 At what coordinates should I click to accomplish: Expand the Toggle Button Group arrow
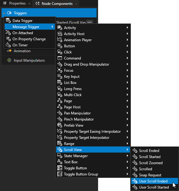128,174
